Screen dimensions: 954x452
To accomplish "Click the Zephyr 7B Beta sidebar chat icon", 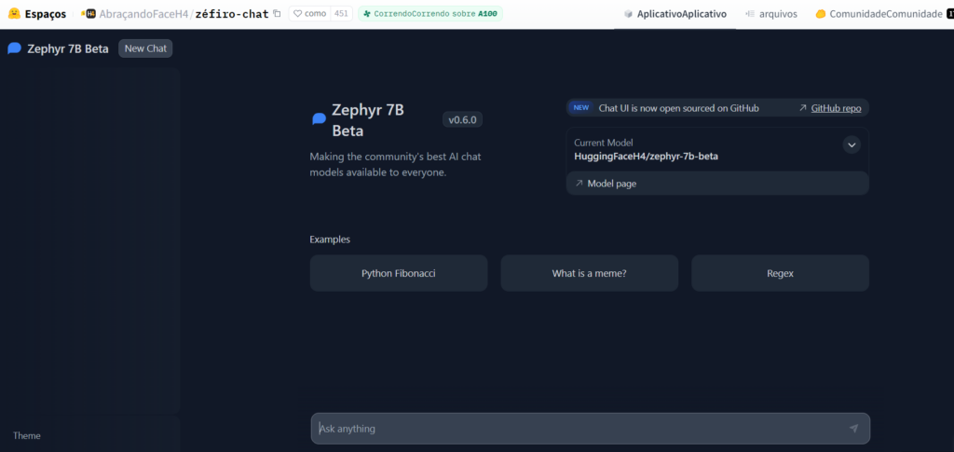I will click(15, 48).
